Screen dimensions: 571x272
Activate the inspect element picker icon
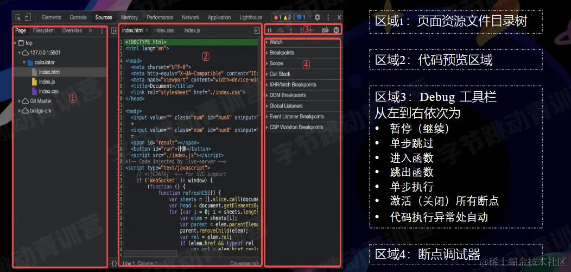coord(18,17)
